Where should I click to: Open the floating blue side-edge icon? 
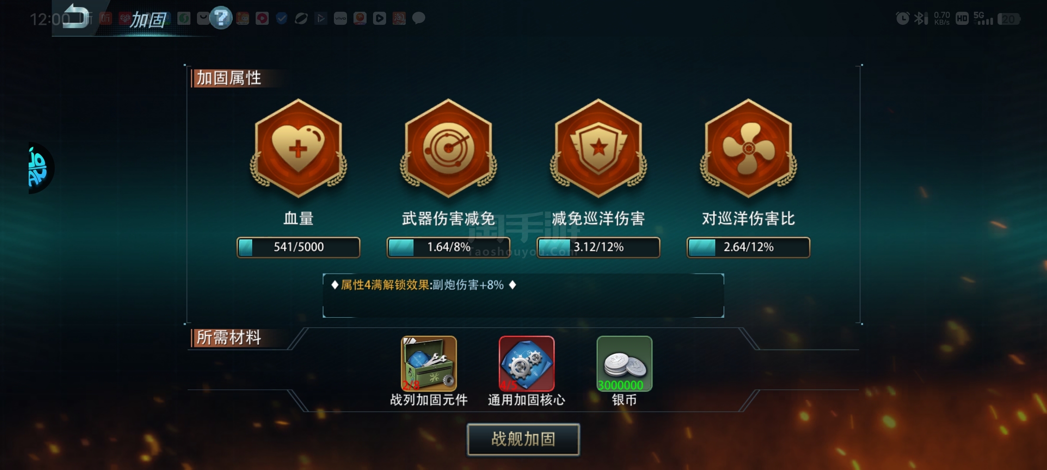tap(40, 168)
